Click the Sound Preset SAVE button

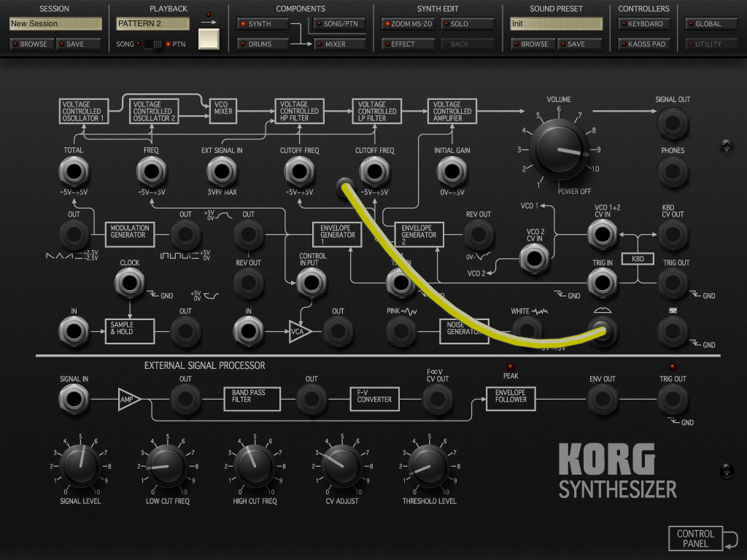[x=580, y=44]
